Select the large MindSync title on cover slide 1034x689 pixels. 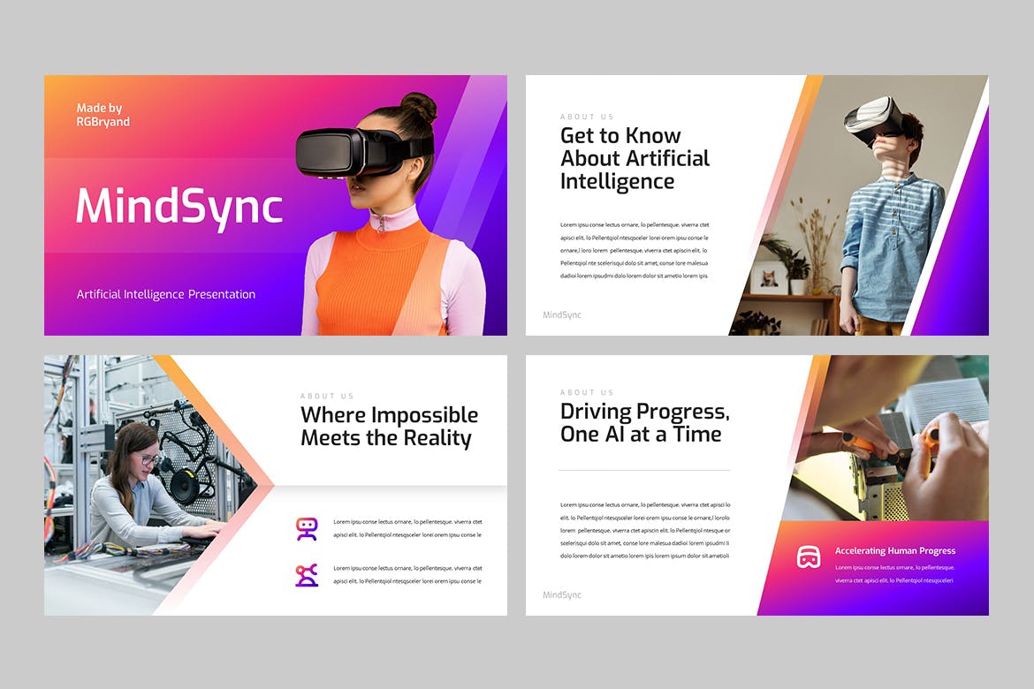[179, 207]
